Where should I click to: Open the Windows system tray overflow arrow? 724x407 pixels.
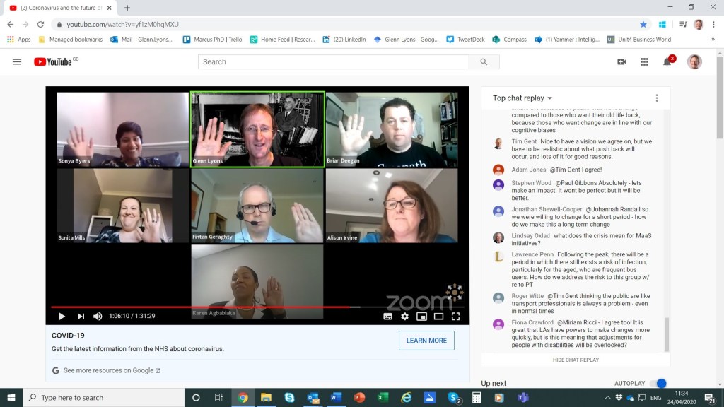[607, 398]
